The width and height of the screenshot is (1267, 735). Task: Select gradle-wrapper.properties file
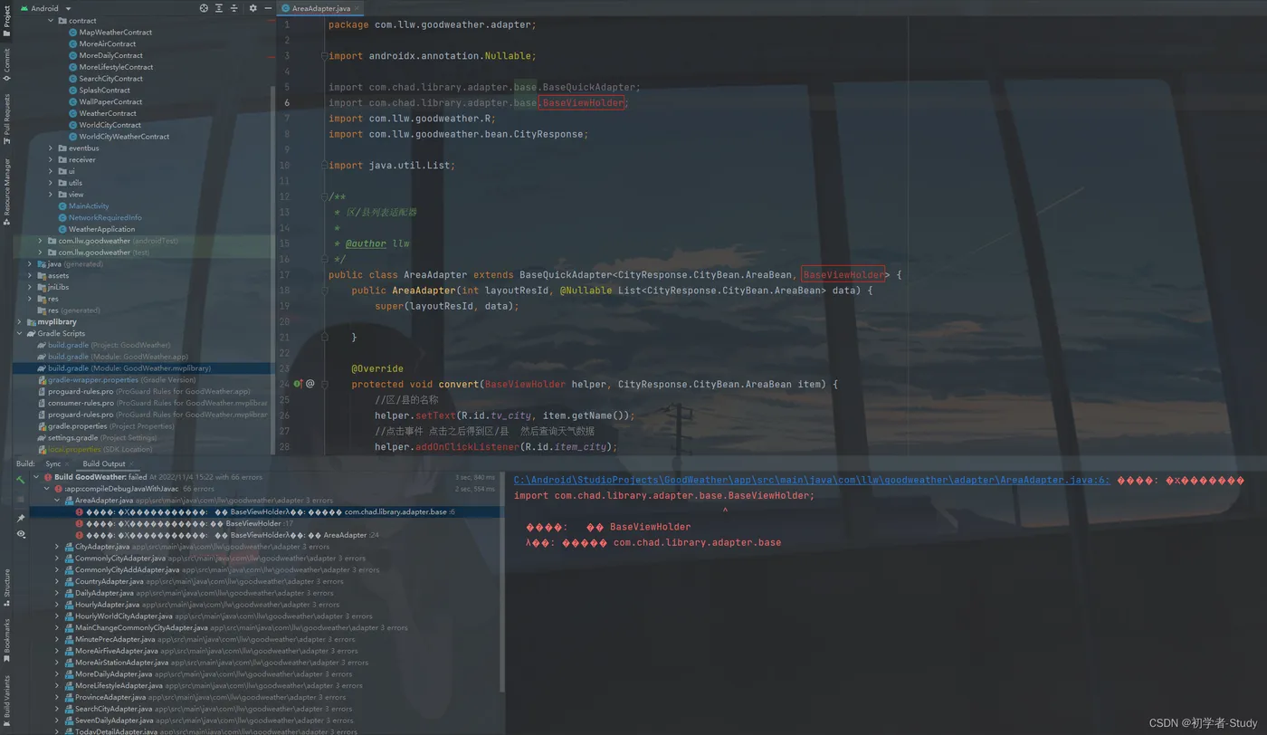(116, 380)
